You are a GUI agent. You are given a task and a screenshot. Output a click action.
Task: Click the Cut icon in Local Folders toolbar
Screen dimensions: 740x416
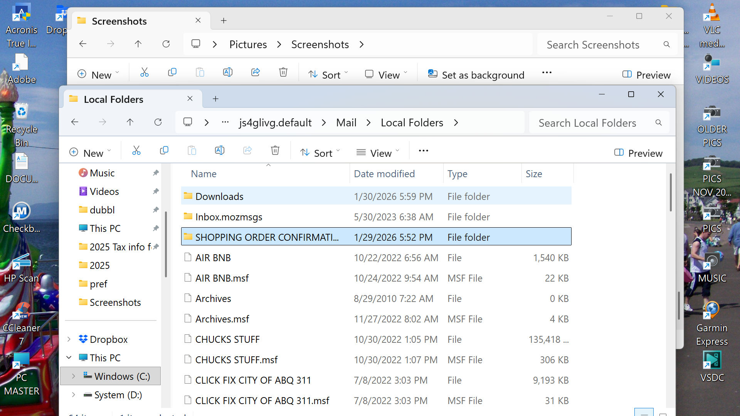click(136, 151)
